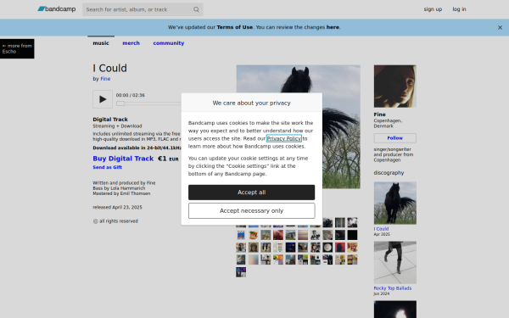Open the Privacy Policy link
This screenshot has width=509, height=318.
pyautogui.click(x=284, y=138)
